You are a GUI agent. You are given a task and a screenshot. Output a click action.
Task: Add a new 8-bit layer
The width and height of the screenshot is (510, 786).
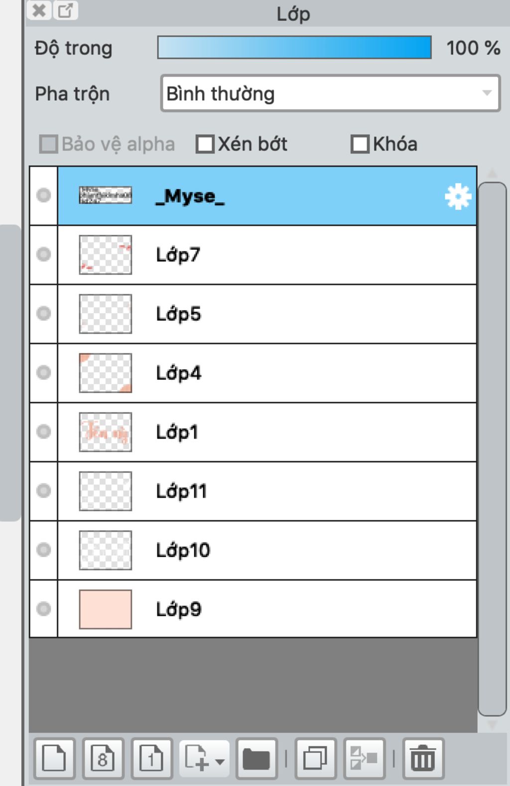(x=103, y=759)
